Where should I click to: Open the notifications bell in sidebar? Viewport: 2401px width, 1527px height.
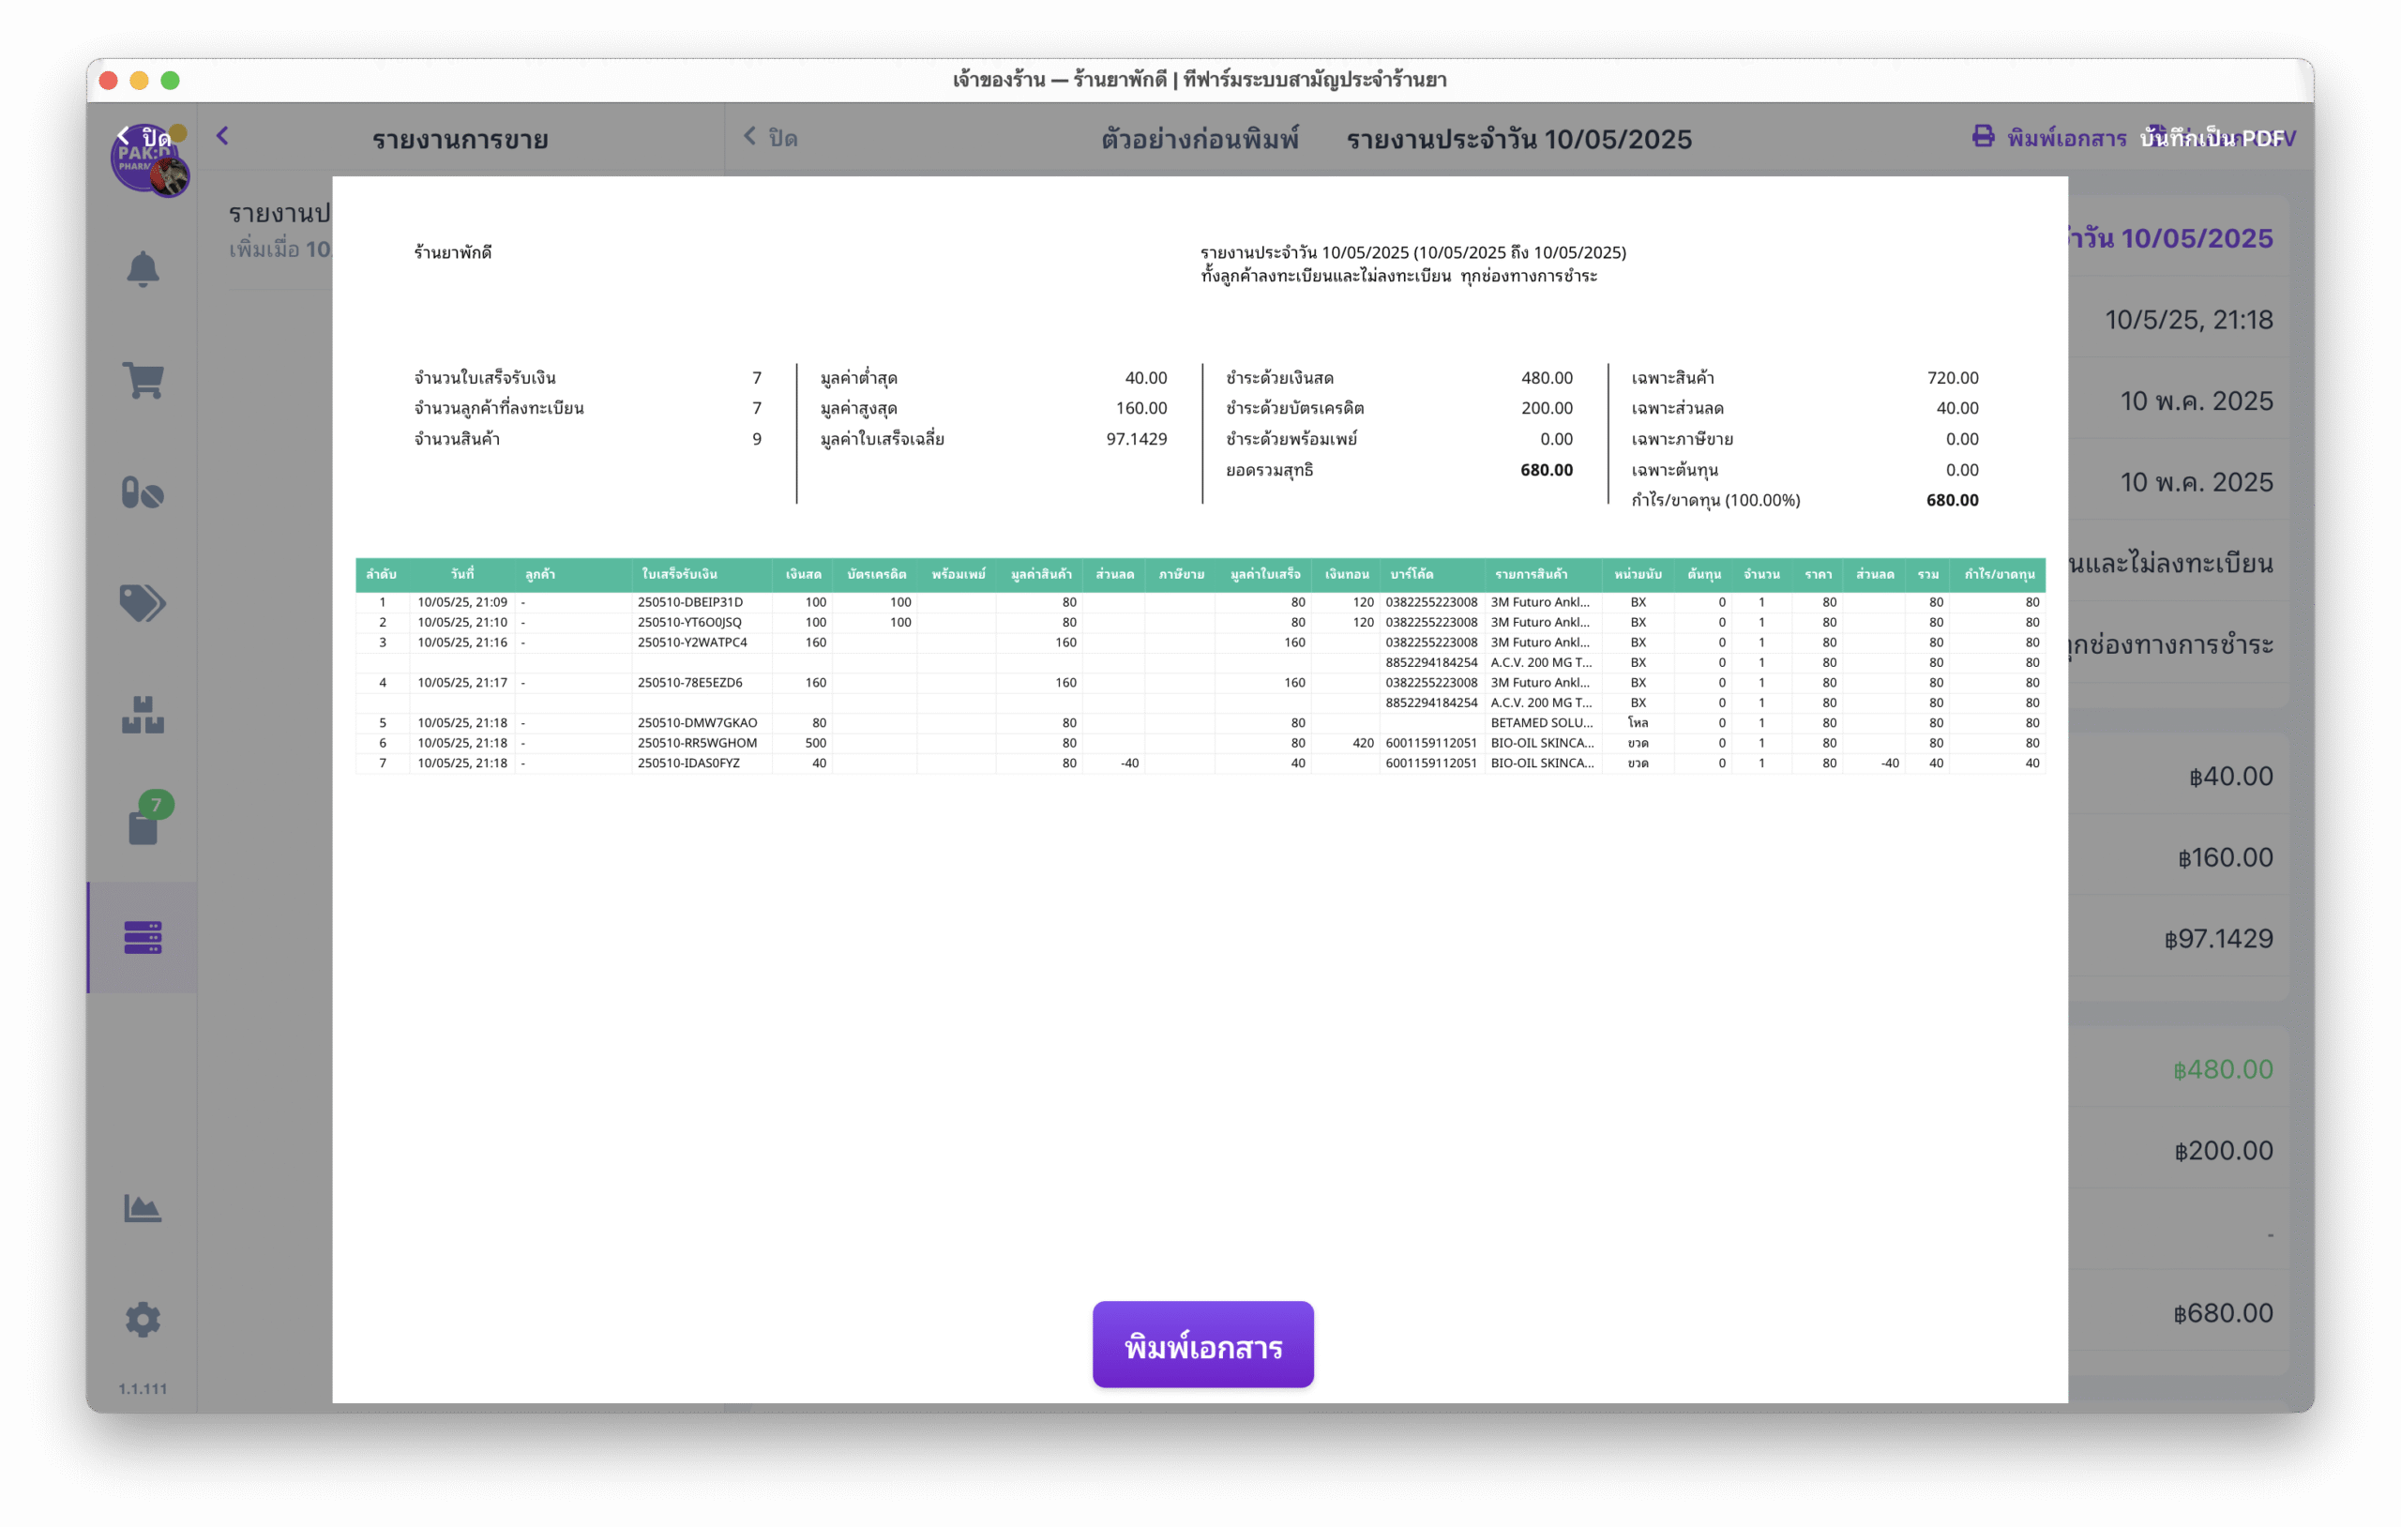tap(143, 268)
